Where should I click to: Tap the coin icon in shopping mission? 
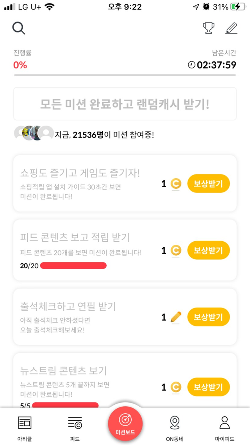pyautogui.click(x=176, y=183)
